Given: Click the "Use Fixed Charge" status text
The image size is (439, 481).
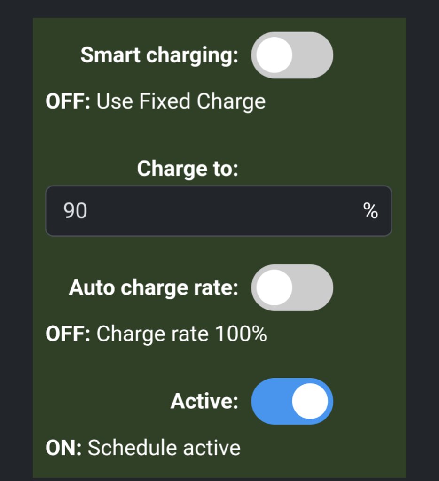Looking at the screenshot, I should point(181,101).
